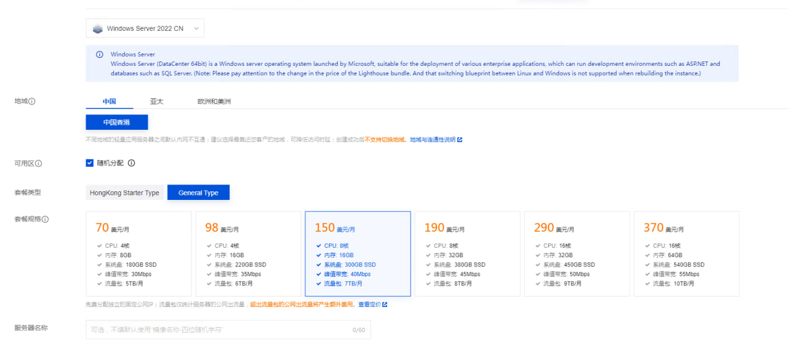Expand the image version dropdown arrow
This screenshot has width=788, height=342.
point(196,28)
